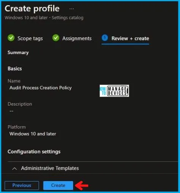Click the Configuration settings heading
Screen dimensions: 180x193
[x=34, y=152]
